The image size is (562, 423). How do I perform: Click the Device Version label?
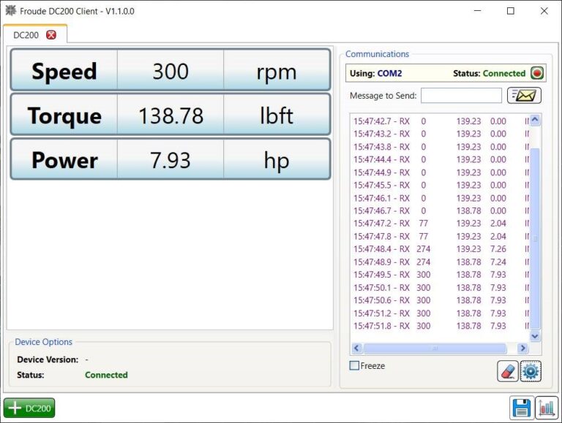pos(48,359)
